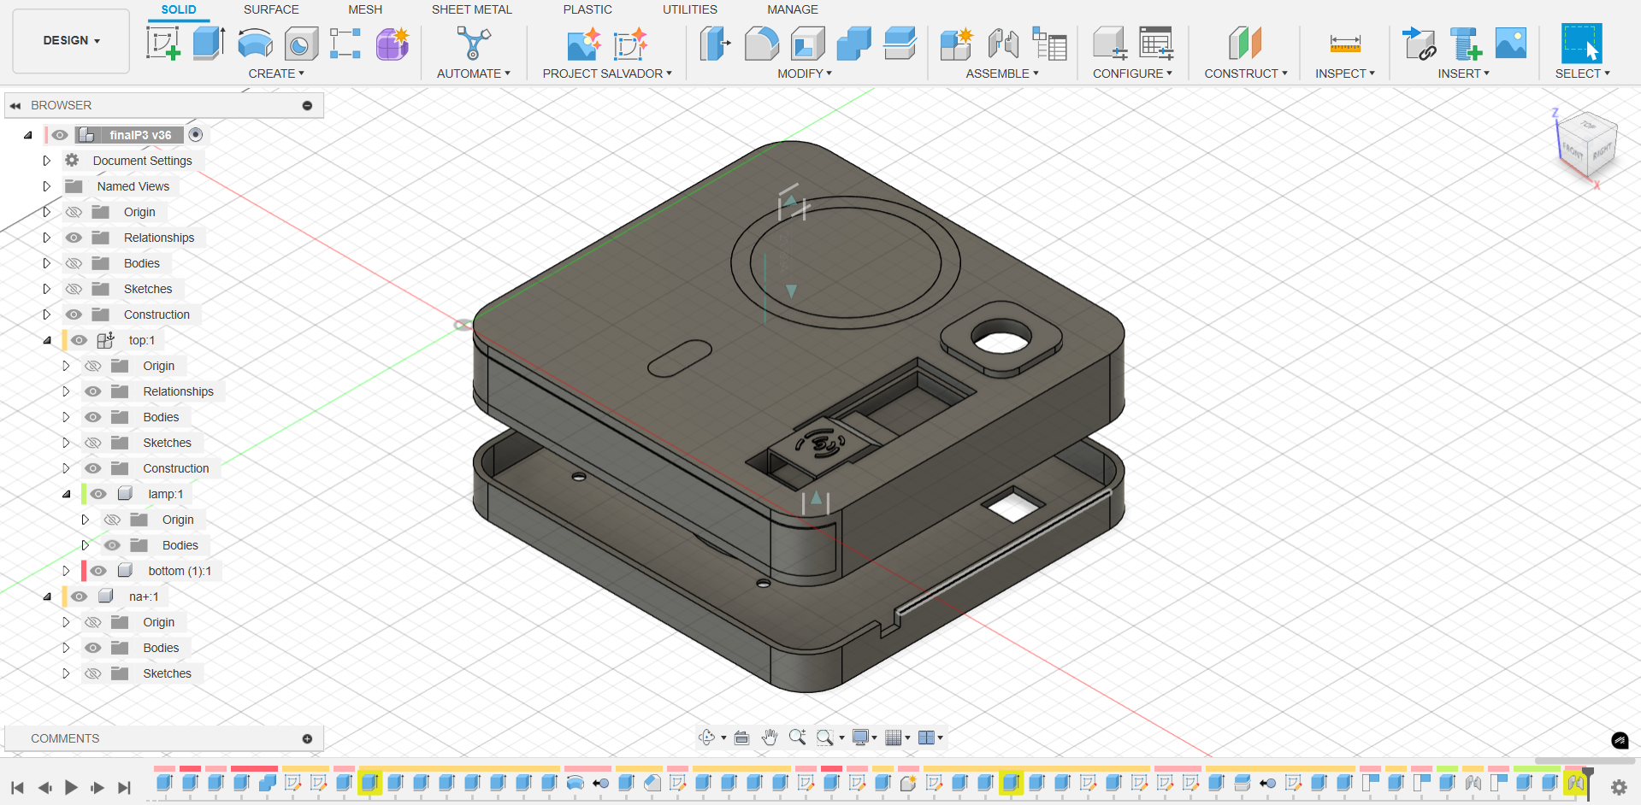Open the CONFIGURE menu label
1641x805 pixels.
click(x=1132, y=73)
